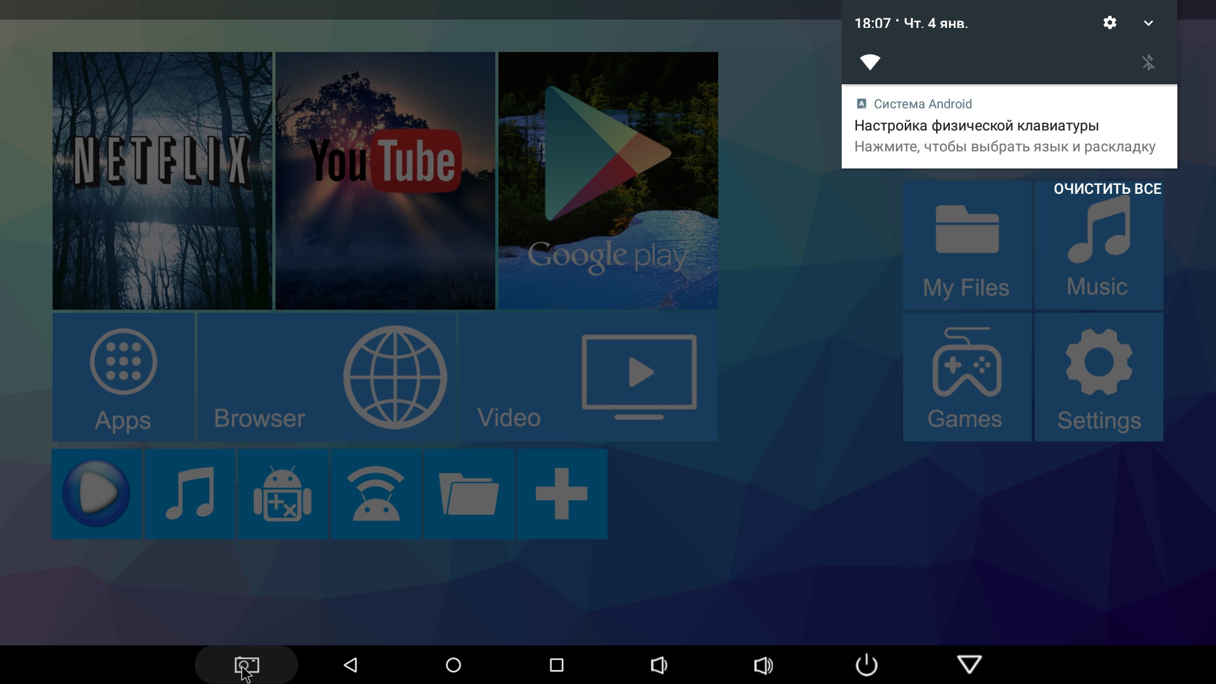Open the My Files folder tile
This screenshot has width=1216, height=684.
coord(967,246)
